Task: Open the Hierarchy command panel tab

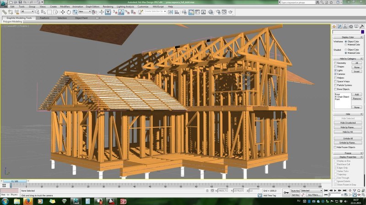Action: (x=345, y=26)
